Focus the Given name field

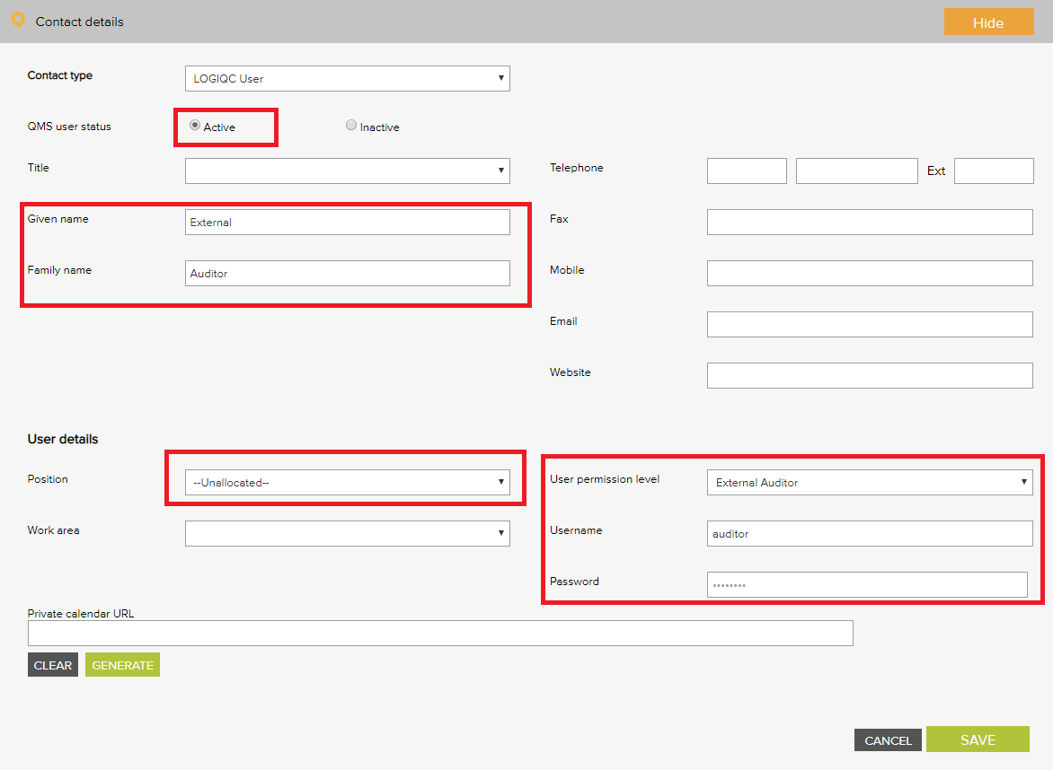click(347, 222)
